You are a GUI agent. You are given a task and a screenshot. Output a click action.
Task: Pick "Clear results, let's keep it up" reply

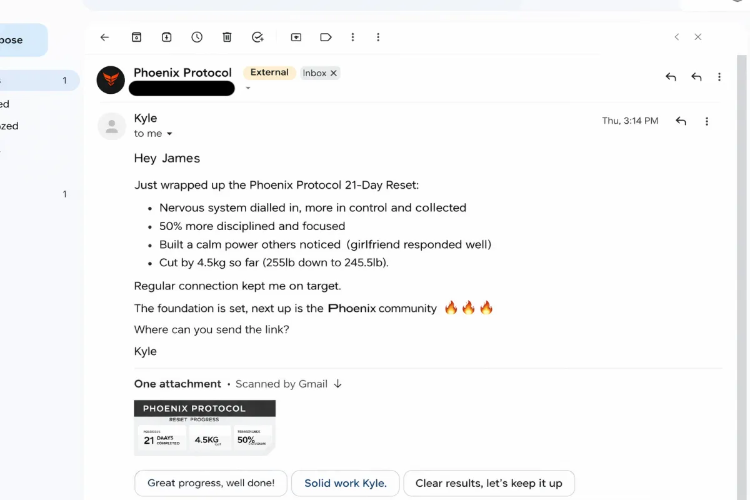point(489,483)
